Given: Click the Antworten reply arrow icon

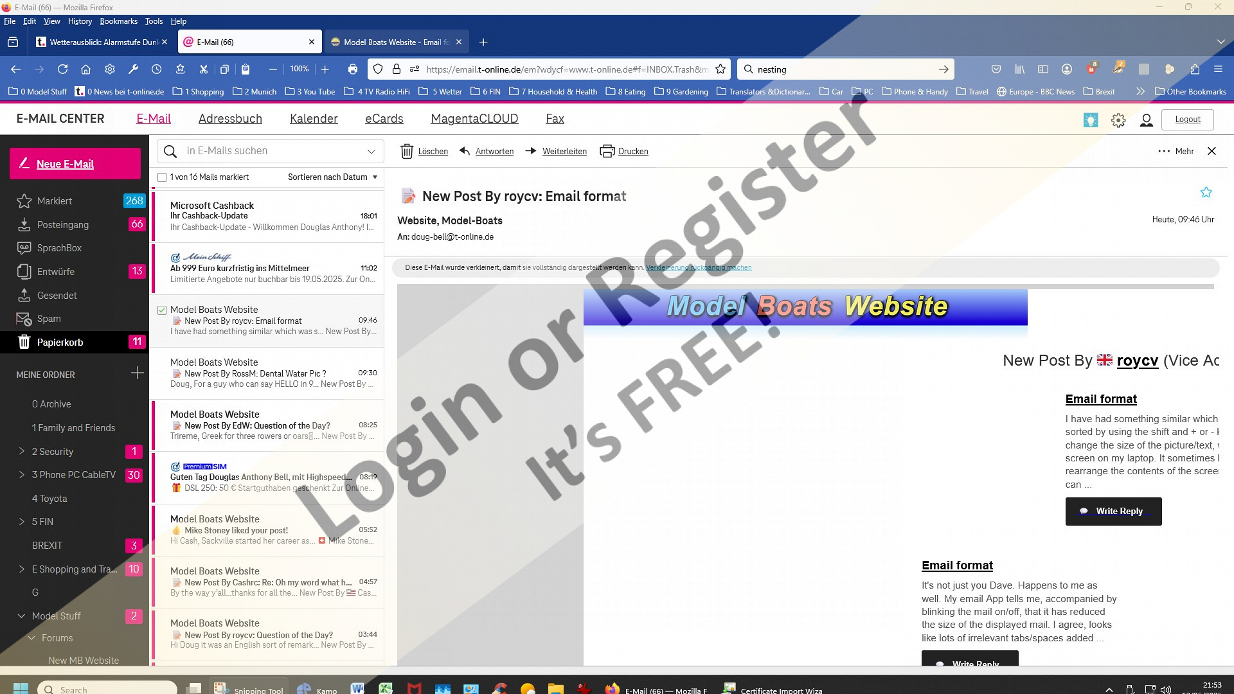Looking at the screenshot, I should (465, 152).
